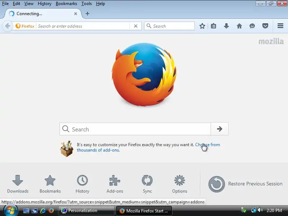Switch to Personalization taskbar window
The width and height of the screenshot is (288, 216).
86,211
